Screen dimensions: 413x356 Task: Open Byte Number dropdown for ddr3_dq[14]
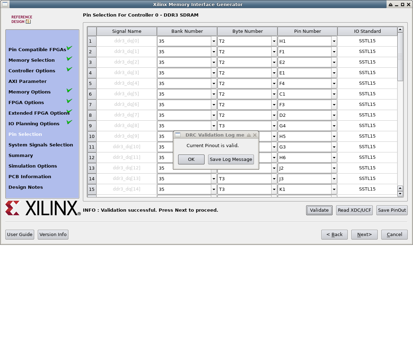click(x=274, y=189)
